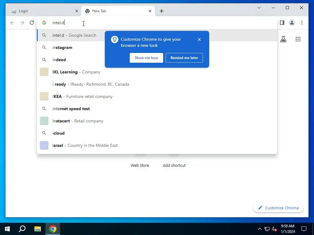Close the Login tab
314x235 pixels.
click(76, 11)
